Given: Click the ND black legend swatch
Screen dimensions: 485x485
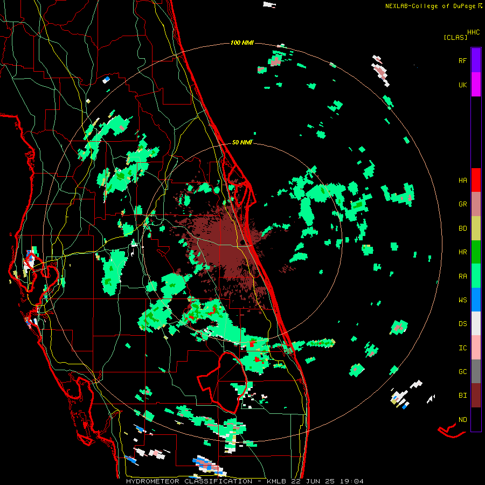Looking at the screenshot, I should click(x=476, y=419).
